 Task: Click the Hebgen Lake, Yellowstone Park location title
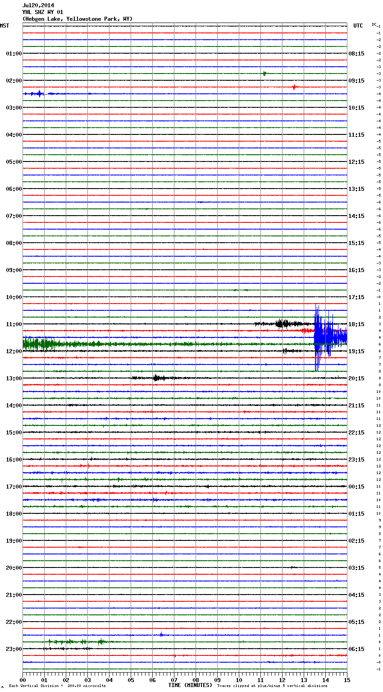[78, 19]
